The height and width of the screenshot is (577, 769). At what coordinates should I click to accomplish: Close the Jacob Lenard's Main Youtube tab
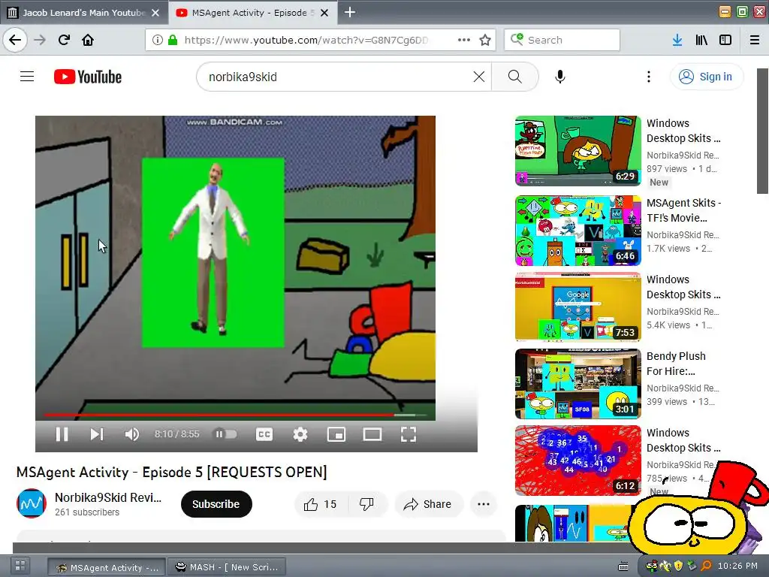(x=155, y=13)
